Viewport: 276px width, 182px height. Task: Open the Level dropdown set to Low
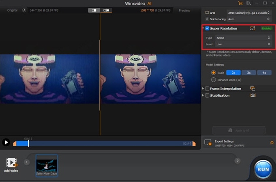tap(243, 44)
